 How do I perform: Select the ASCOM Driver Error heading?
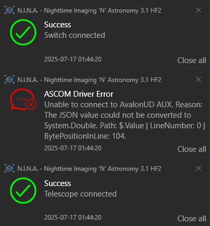[79, 94]
